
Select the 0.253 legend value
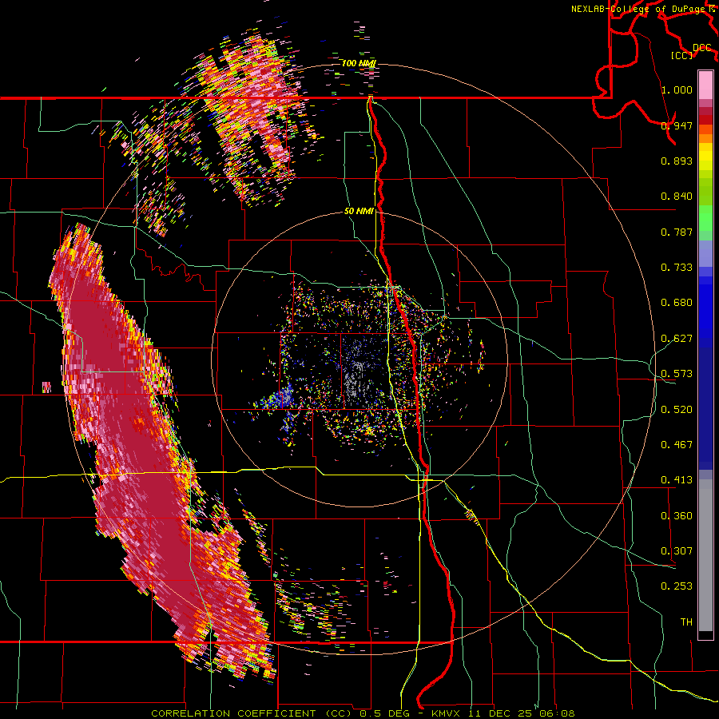click(x=677, y=586)
